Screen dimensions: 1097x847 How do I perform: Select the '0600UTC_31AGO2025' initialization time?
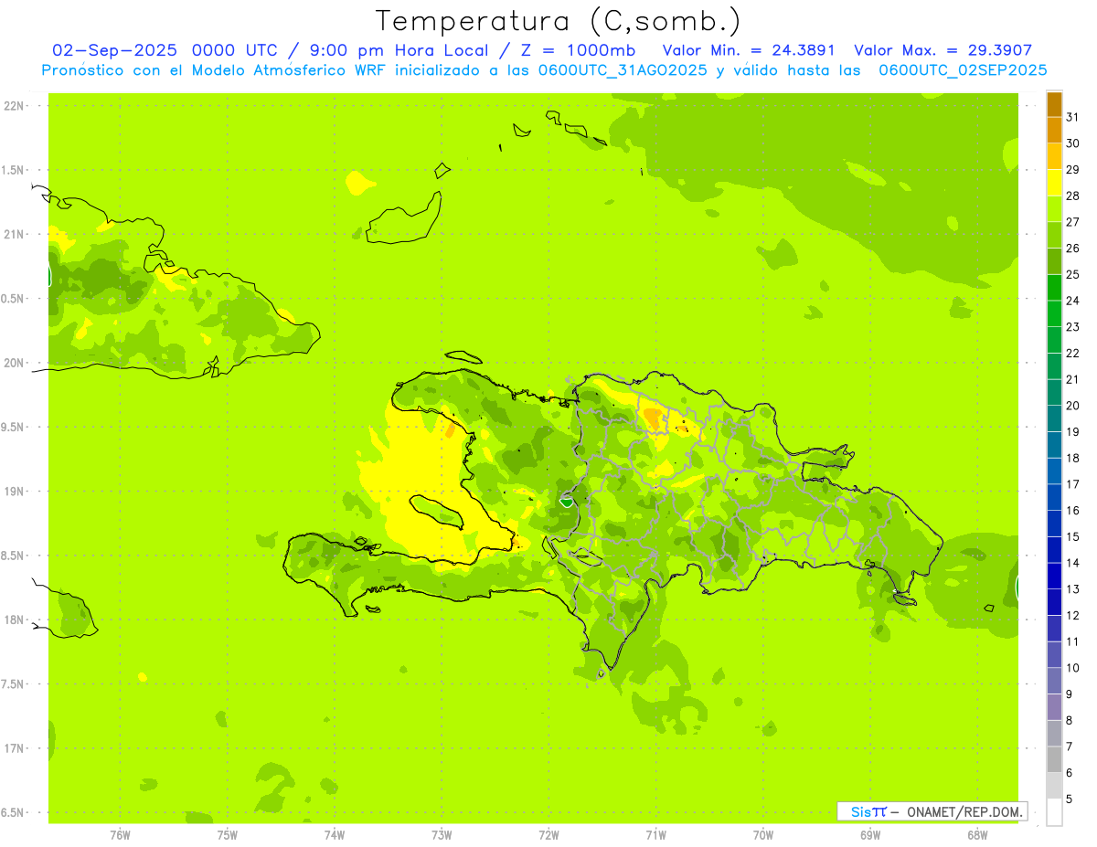coord(623,70)
